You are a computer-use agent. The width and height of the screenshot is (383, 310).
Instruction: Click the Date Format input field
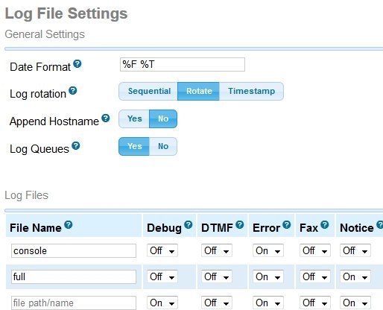pos(183,65)
